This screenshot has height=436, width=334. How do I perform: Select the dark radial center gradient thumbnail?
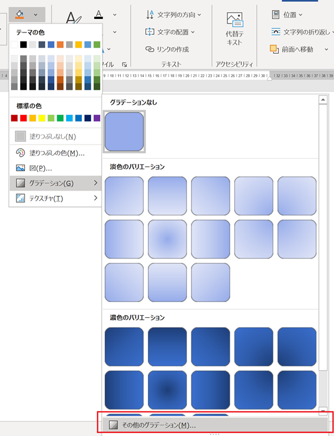[x=167, y=390]
